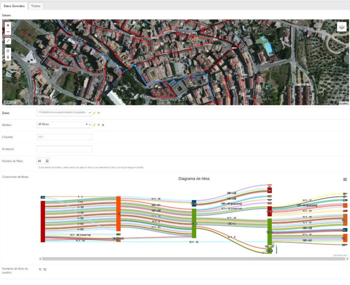Clear the 48 fibras Modelo selection

coord(86,124)
